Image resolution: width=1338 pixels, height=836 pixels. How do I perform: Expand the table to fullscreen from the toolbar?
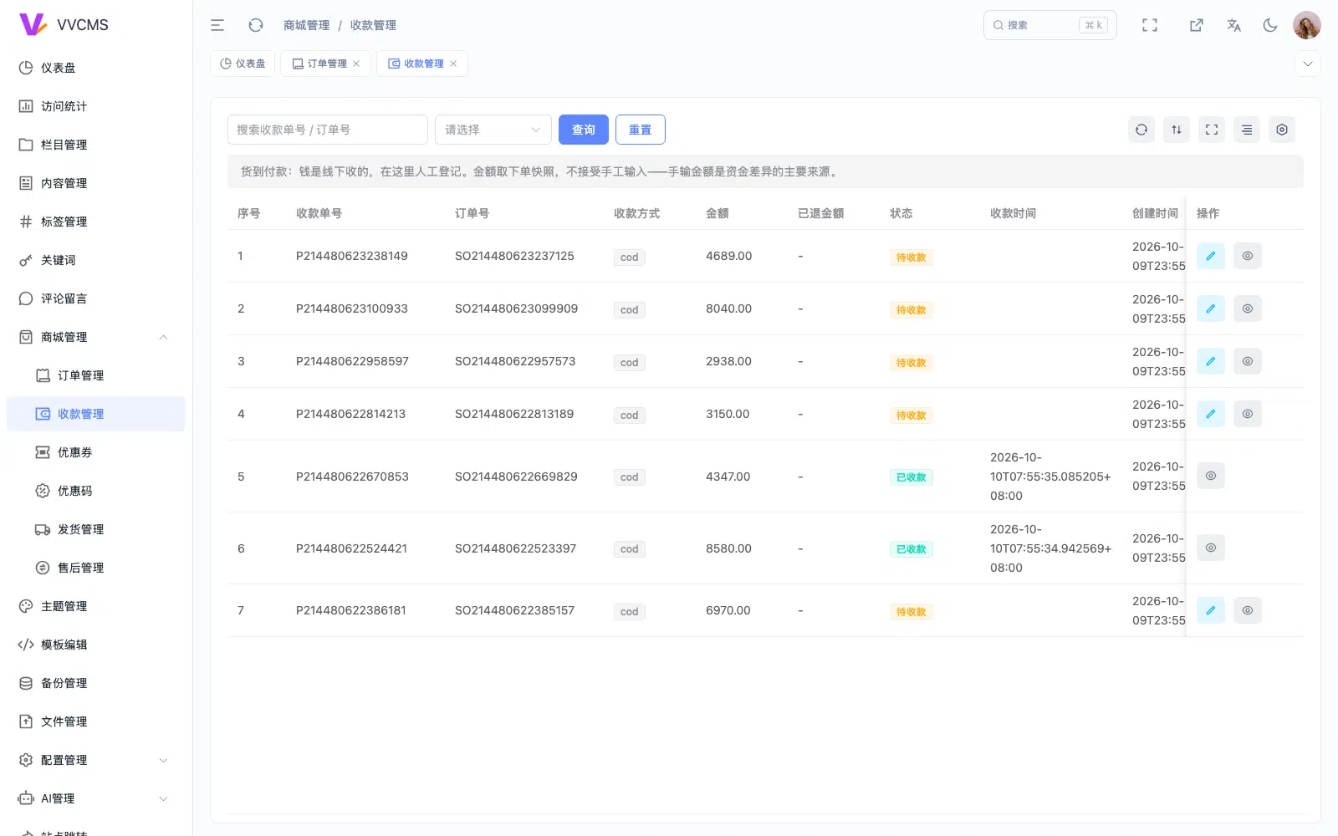point(1212,130)
